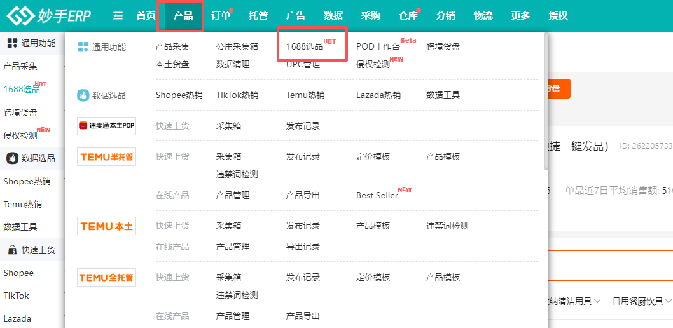Image resolution: width=673 pixels, height=328 pixels.
Task: Open the 物流 top menu
Action: pyautogui.click(x=483, y=16)
